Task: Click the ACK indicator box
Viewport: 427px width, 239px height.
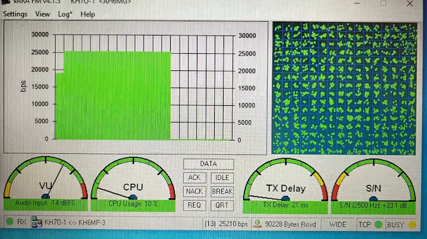Action: pyautogui.click(x=195, y=177)
